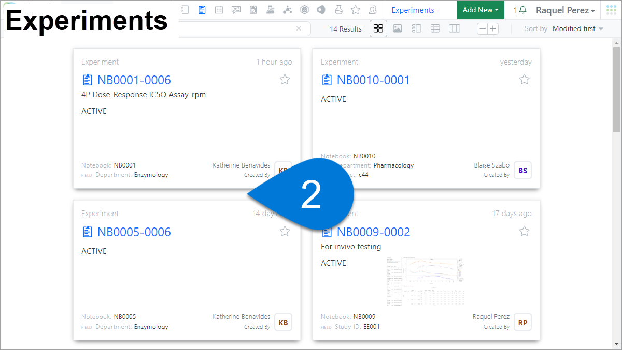Click the notifications bell icon
Viewport: 622px width, 350px height.
click(523, 10)
